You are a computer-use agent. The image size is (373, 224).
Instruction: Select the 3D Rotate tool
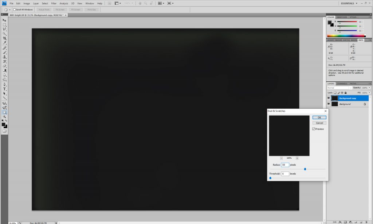(4, 103)
